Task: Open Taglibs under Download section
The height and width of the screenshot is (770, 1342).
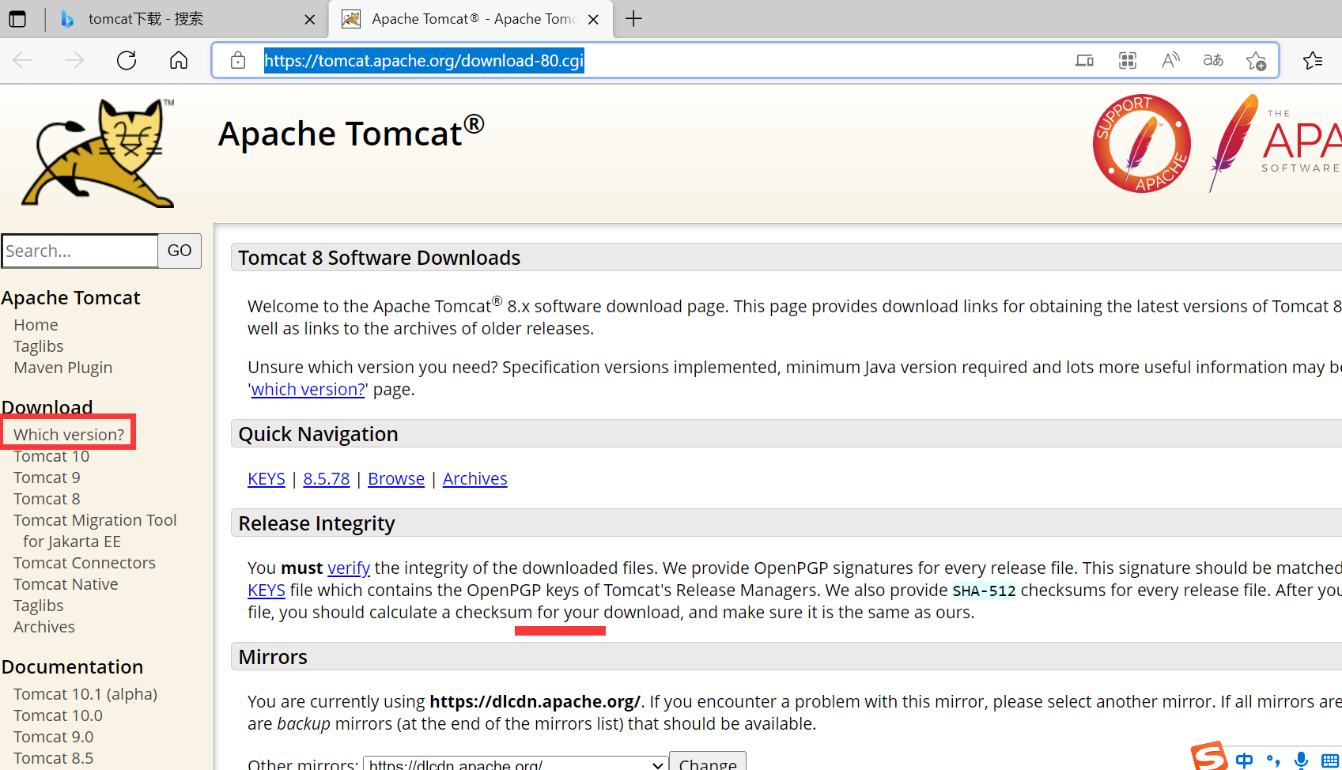Action: click(x=38, y=606)
